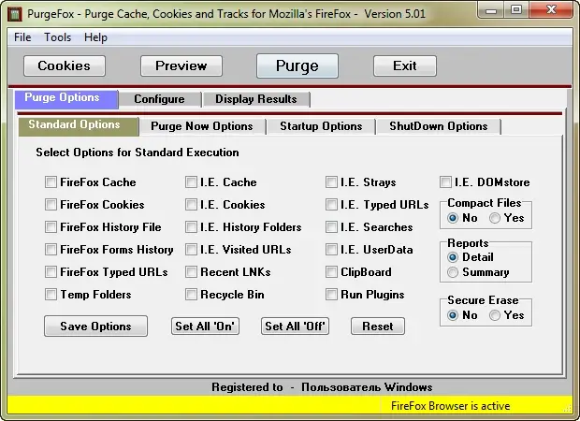The height and width of the screenshot is (421, 580).
Task: Tick the Temp Folders checkbox
Action: point(51,295)
